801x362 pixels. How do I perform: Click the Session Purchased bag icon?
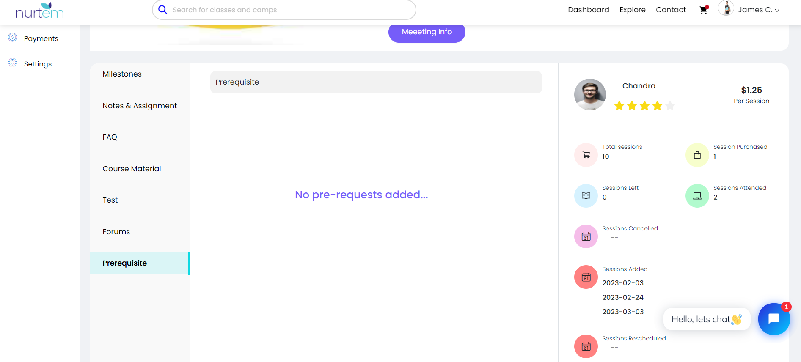click(x=697, y=155)
